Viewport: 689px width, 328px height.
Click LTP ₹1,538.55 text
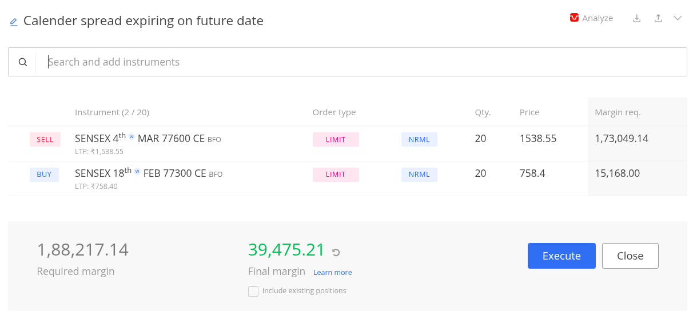(x=99, y=152)
